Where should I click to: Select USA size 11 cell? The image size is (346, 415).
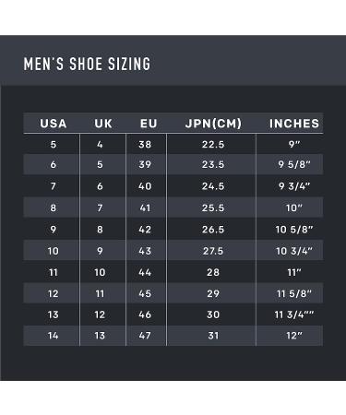pyautogui.click(x=54, y=272)
